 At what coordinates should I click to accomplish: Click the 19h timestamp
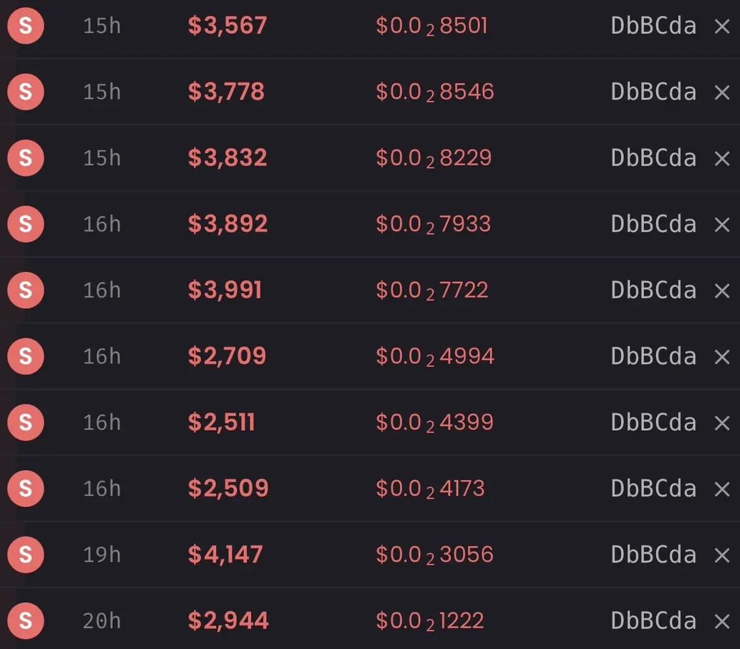(102, 555)
